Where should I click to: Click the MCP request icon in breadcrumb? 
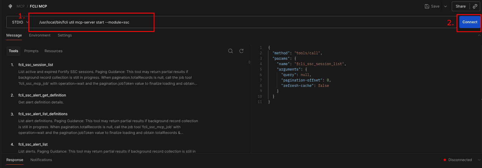tap(10, 6)
